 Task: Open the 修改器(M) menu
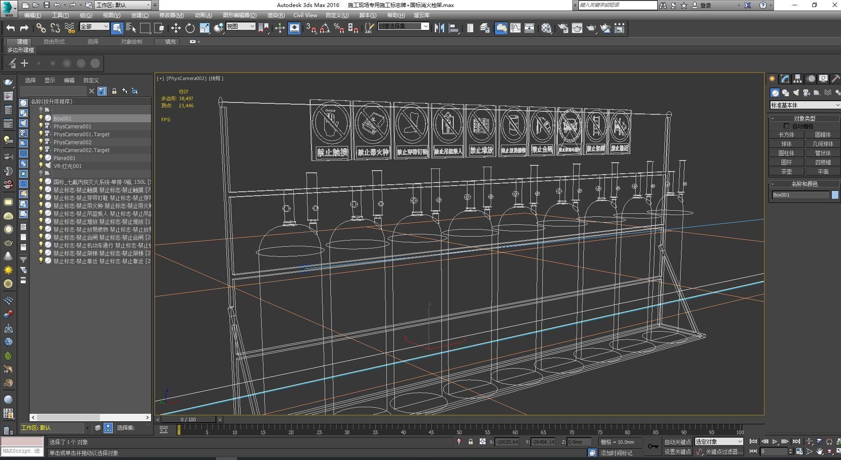point(171,15)
